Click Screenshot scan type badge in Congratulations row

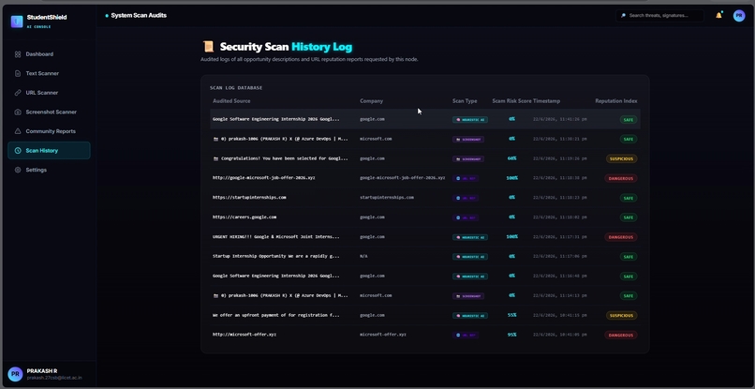point(468,158)
